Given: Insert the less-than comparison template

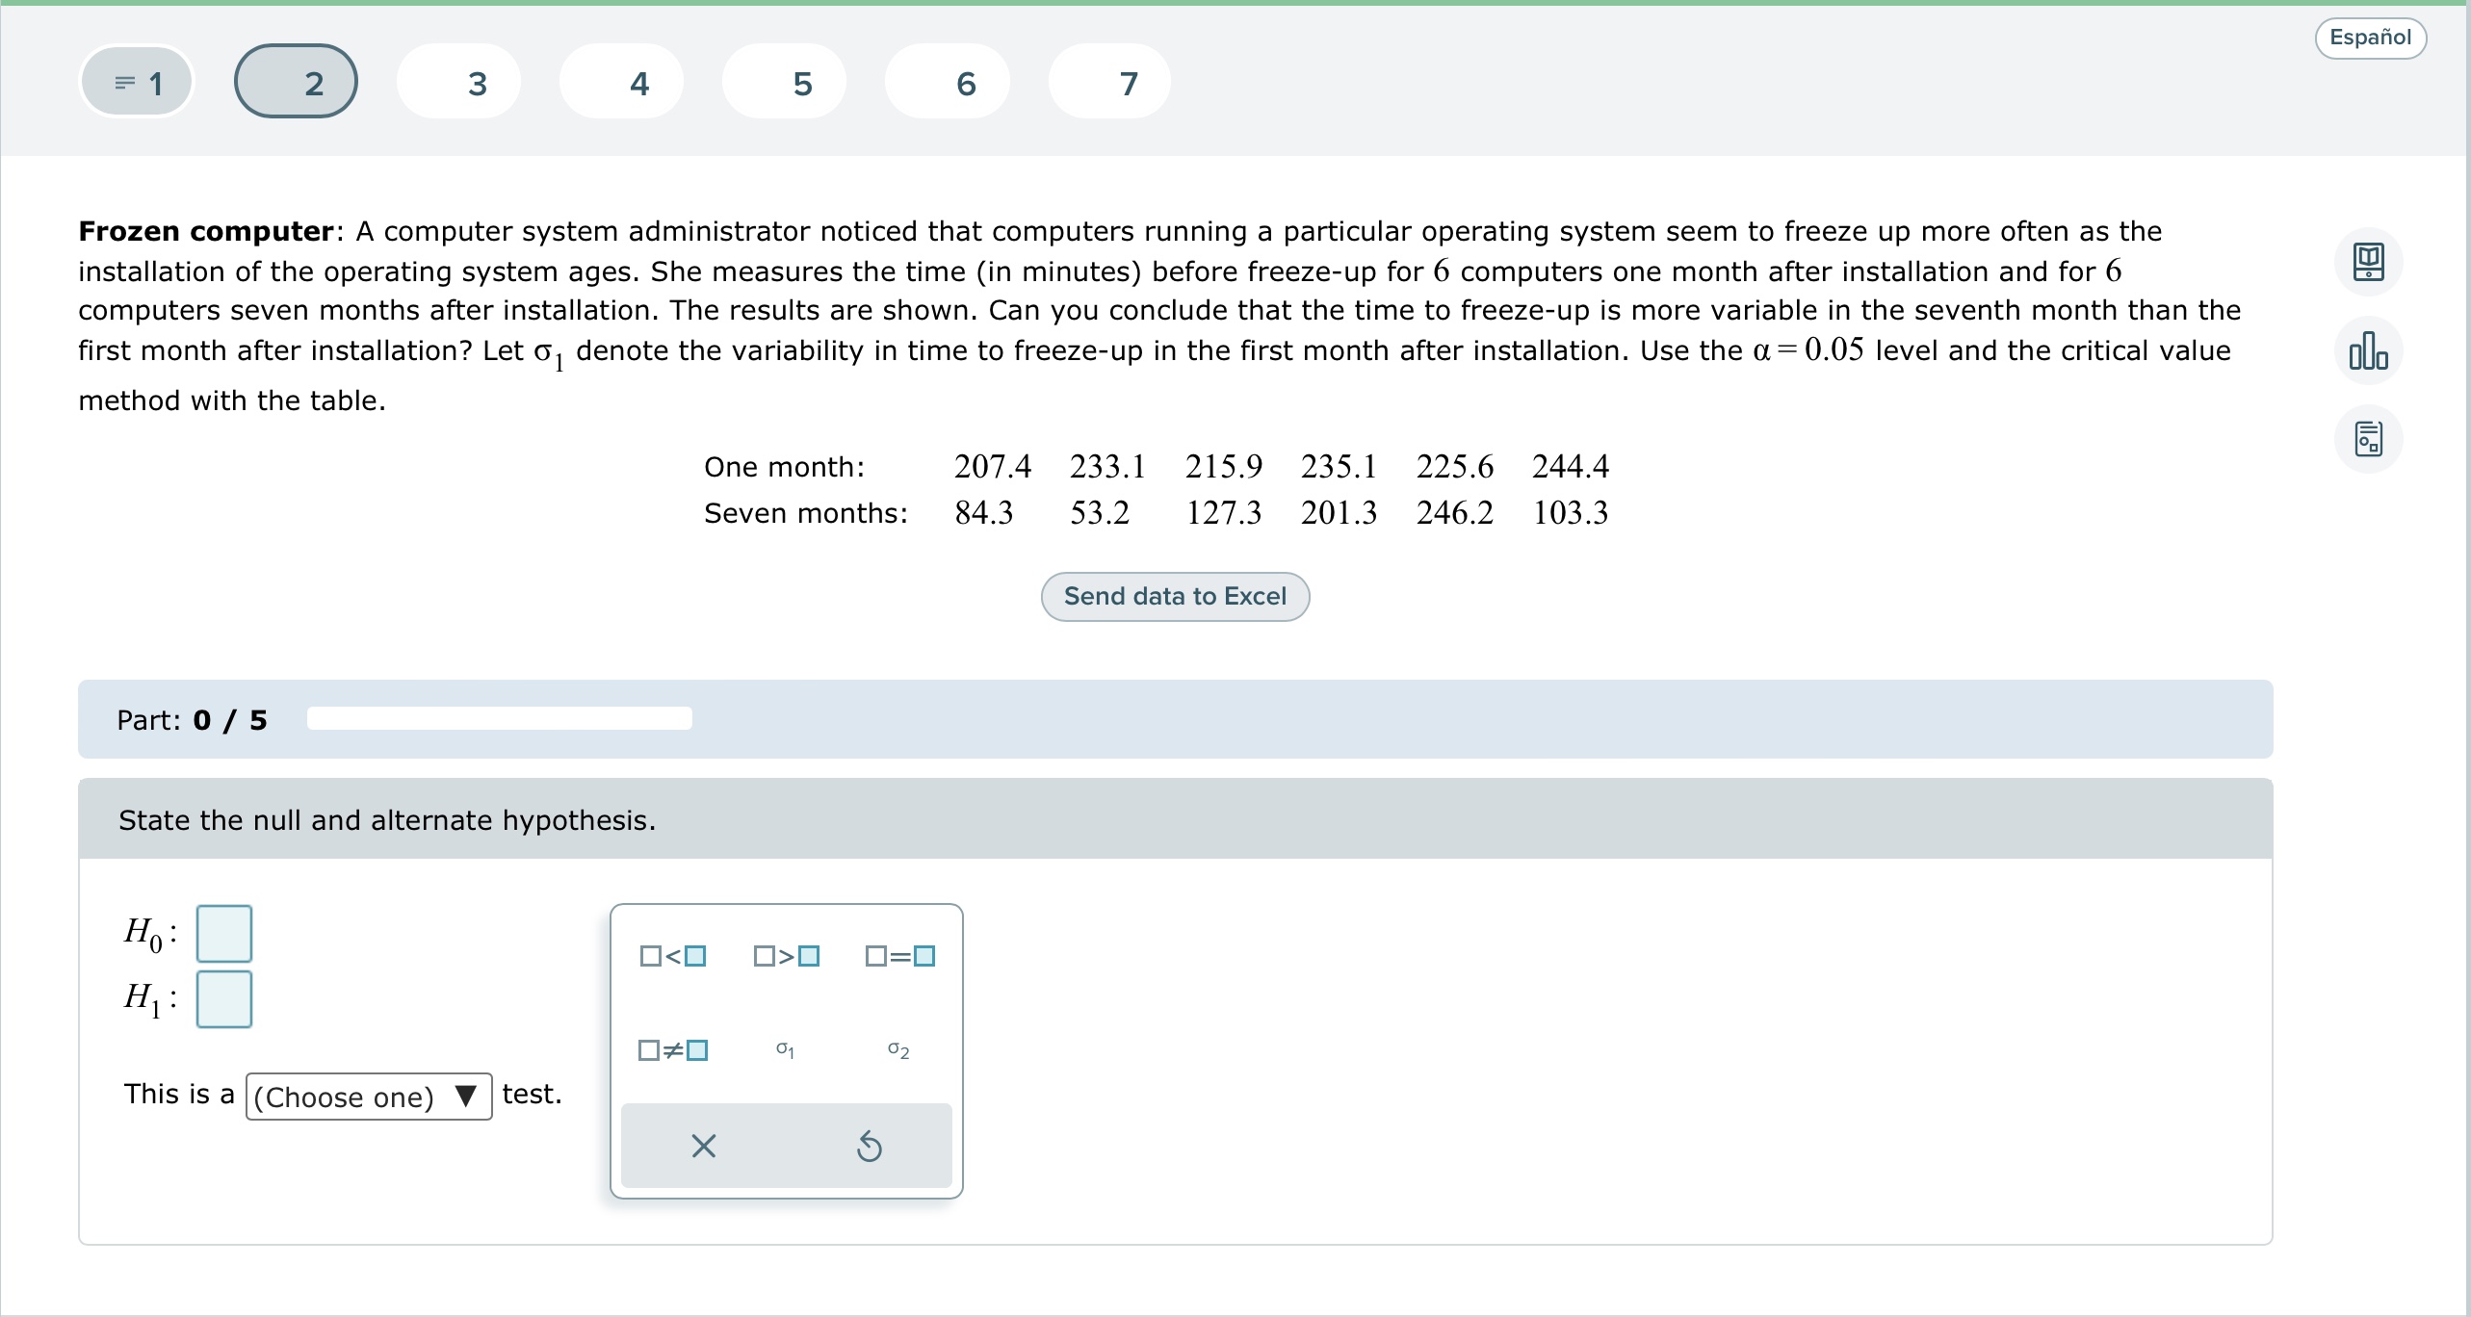Looking at the screenshot, I should (673, 956).
